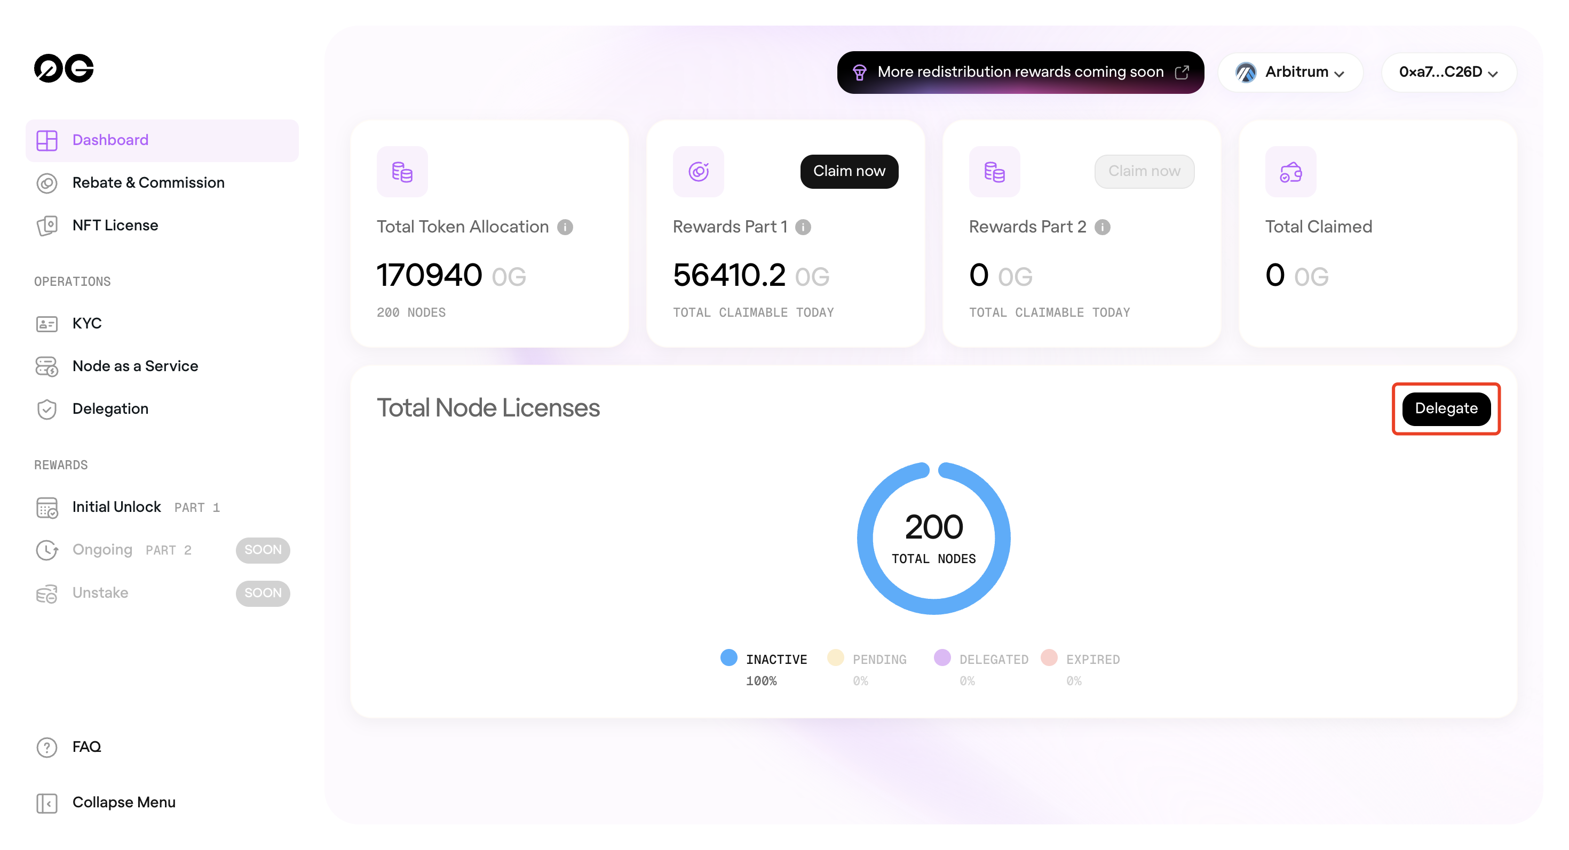1569x850 pixels.
Task: Click the '200 NODES' label
Action: [411, 312]
